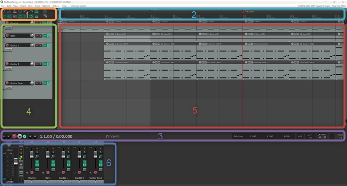Screen dimensions: 347x186
Task: Click the Guitar R track name
Action: point(15,64)
